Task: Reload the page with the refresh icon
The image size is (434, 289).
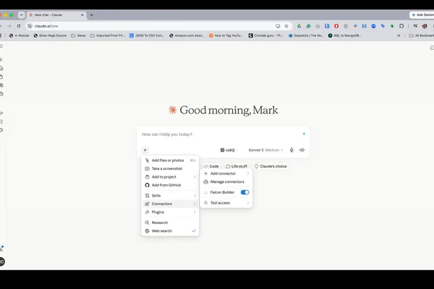Action: [x=19, y=26]
